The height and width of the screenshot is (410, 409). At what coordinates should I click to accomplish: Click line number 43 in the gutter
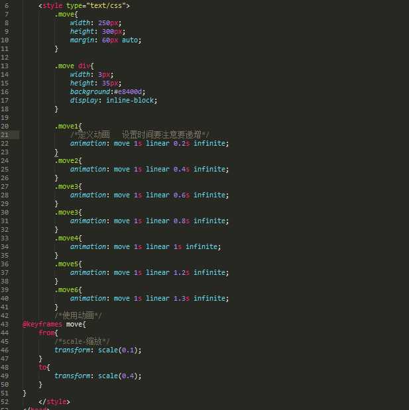coord(5,325)
